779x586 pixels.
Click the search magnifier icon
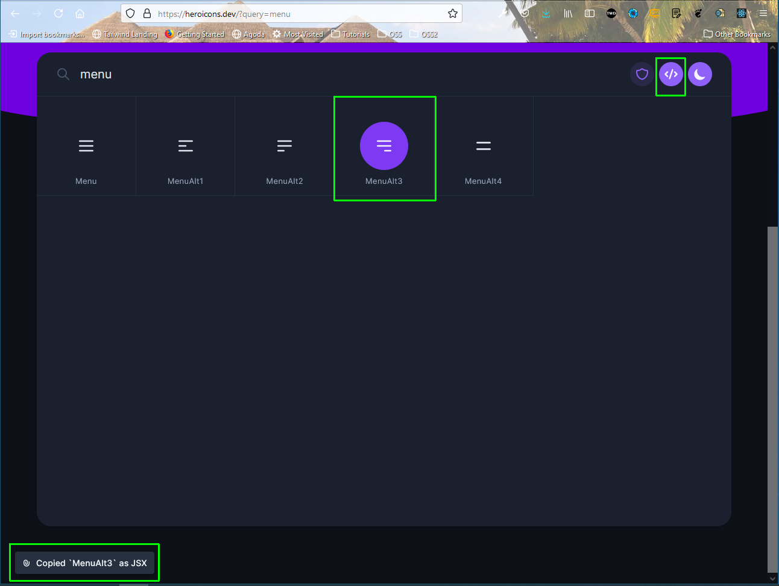point(63,74)
